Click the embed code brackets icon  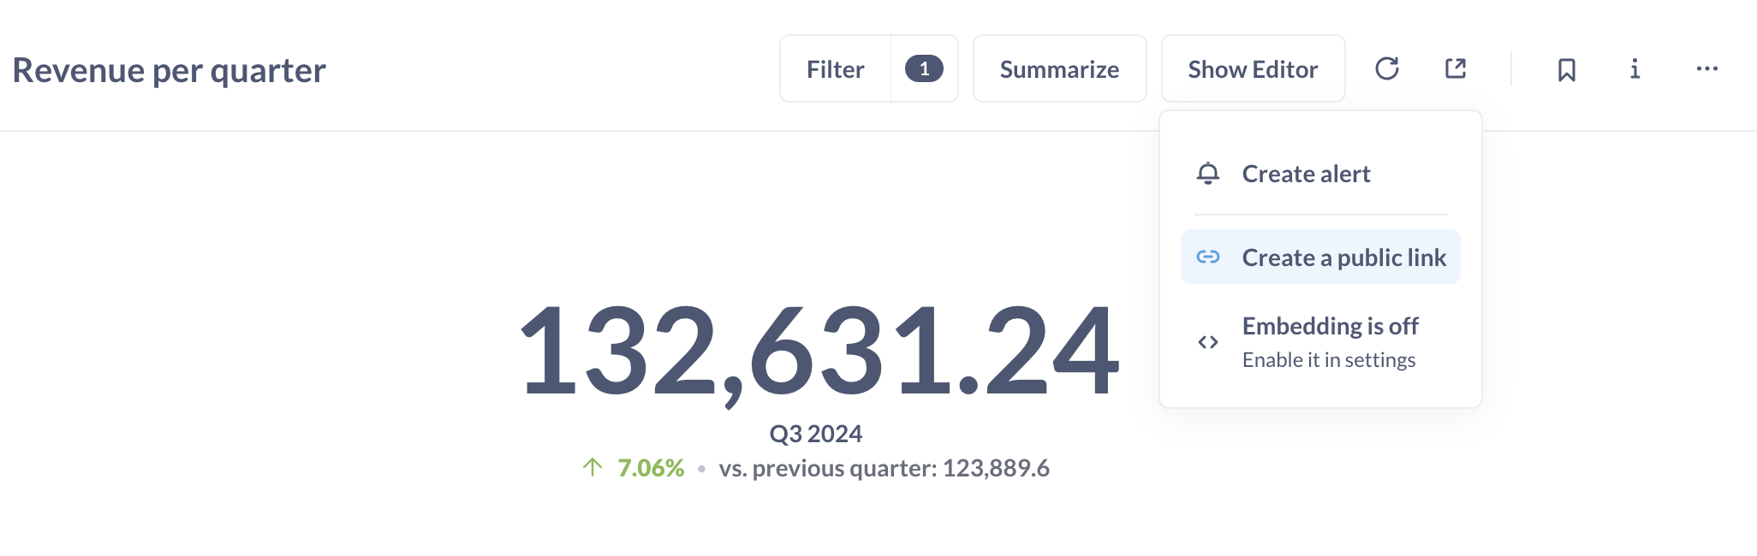tap(1208, 342)
